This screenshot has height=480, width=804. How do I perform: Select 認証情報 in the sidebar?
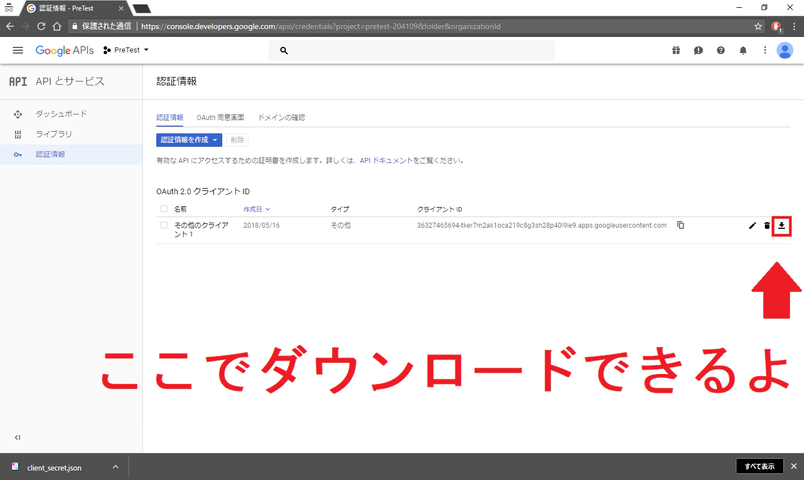tap(71, 155)
